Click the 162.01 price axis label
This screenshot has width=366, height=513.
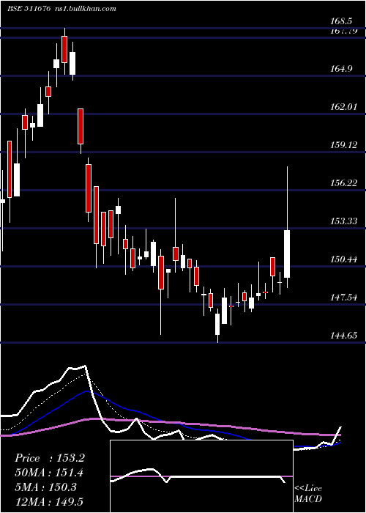coord(343,107)
